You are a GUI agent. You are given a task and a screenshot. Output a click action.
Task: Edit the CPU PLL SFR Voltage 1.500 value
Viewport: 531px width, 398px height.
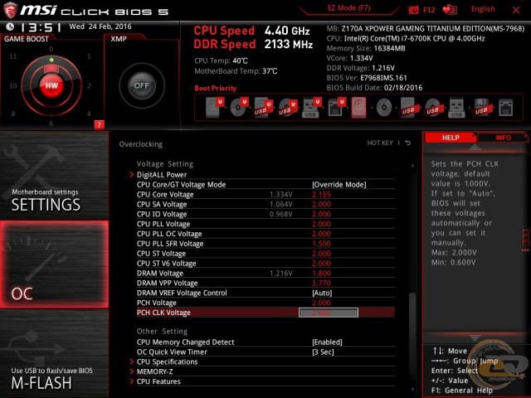pyautogui.click(x=321, y=244)
